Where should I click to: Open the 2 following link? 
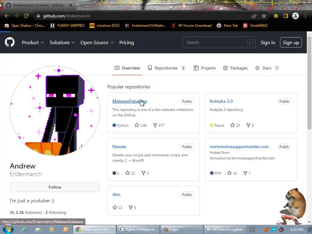click(x=56, y=212)
